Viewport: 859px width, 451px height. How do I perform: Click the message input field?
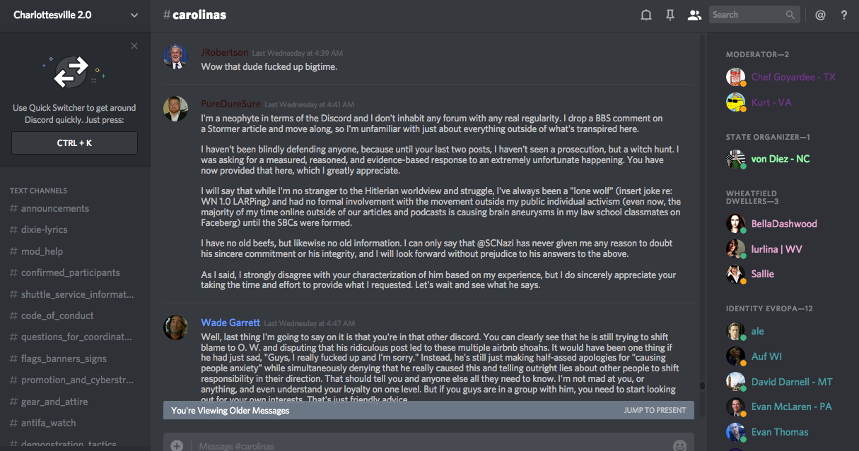tap(424, 445)
